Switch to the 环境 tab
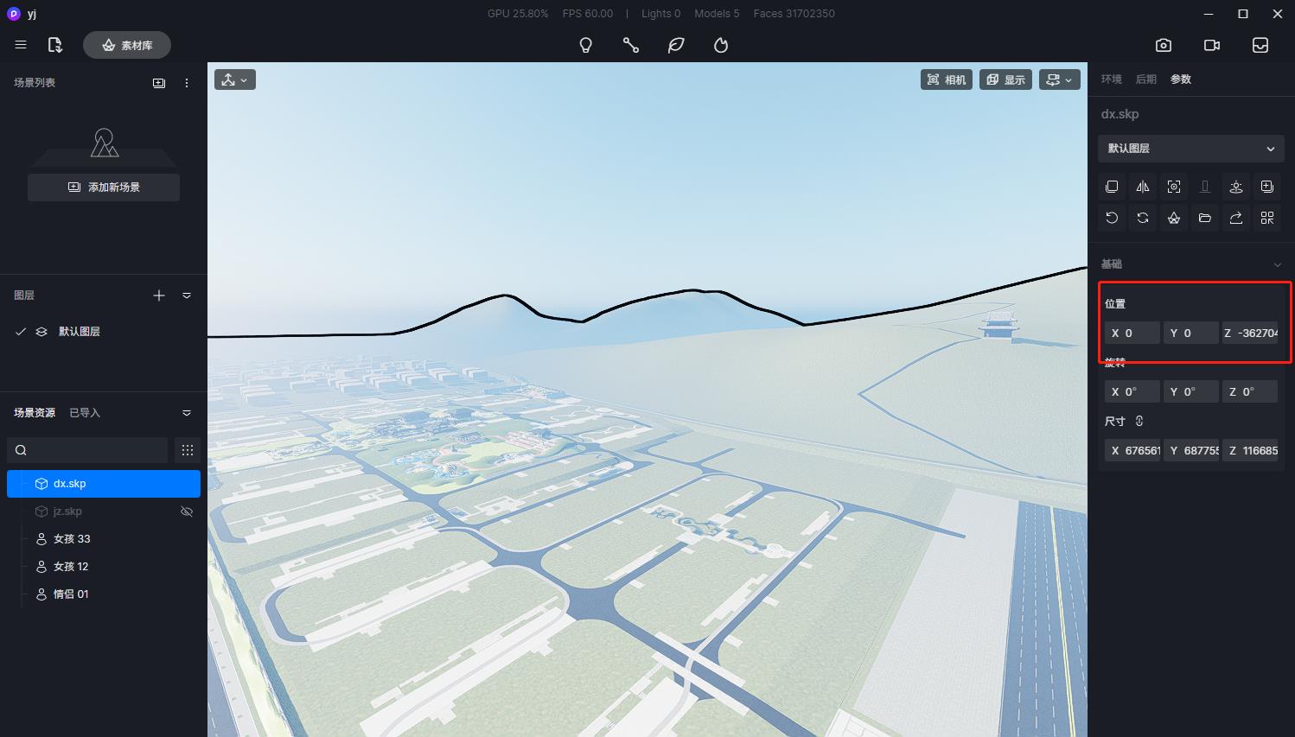The width and height of the screenshot is (1295, 737). [x=1112, y=79]
